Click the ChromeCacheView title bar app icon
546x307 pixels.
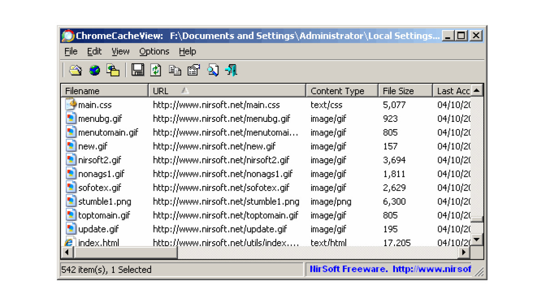[68, 36]
